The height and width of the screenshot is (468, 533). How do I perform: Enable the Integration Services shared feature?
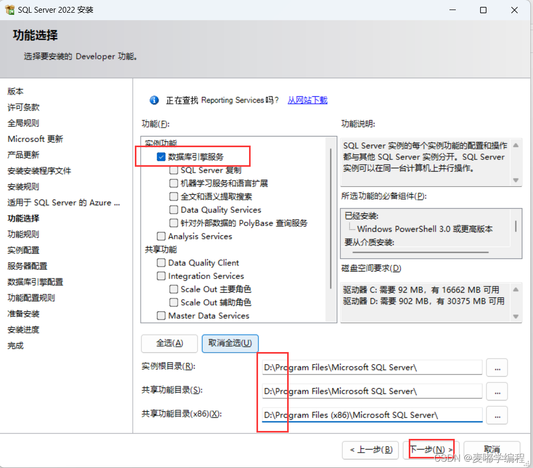[161, 276]
